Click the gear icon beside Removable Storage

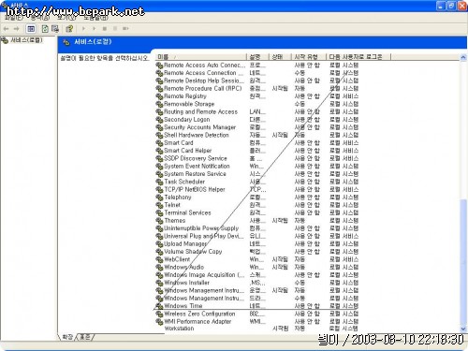click(x=159, y=104)
